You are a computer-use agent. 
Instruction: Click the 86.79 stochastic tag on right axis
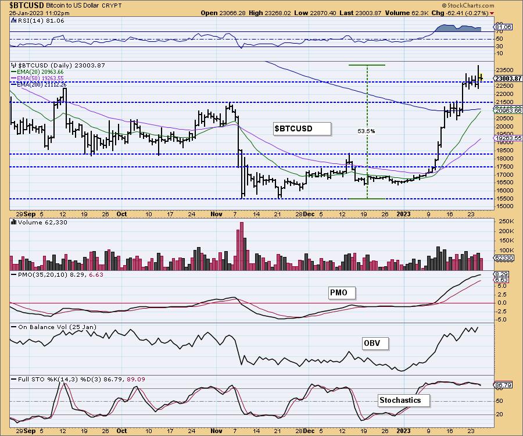click(x=503, y=385)
